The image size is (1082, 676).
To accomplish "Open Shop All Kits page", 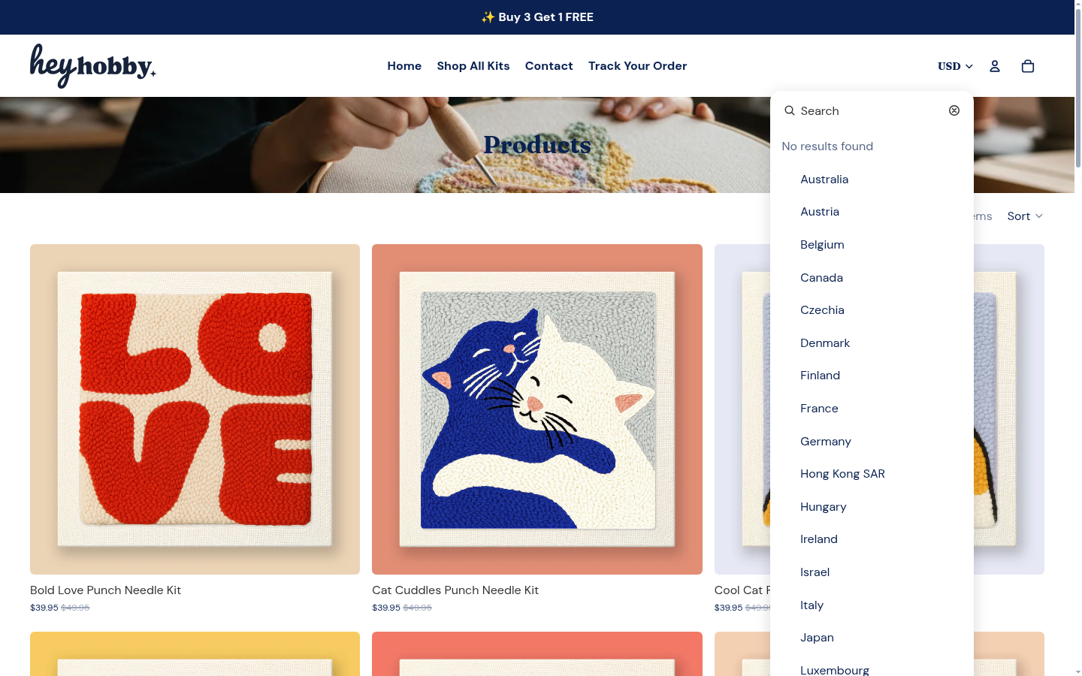I will (x=473, y=66).
